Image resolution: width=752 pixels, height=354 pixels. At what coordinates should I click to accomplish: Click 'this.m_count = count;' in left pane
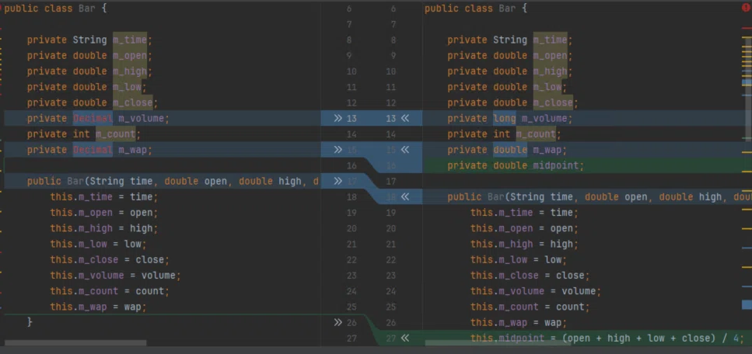click(110, 291)
